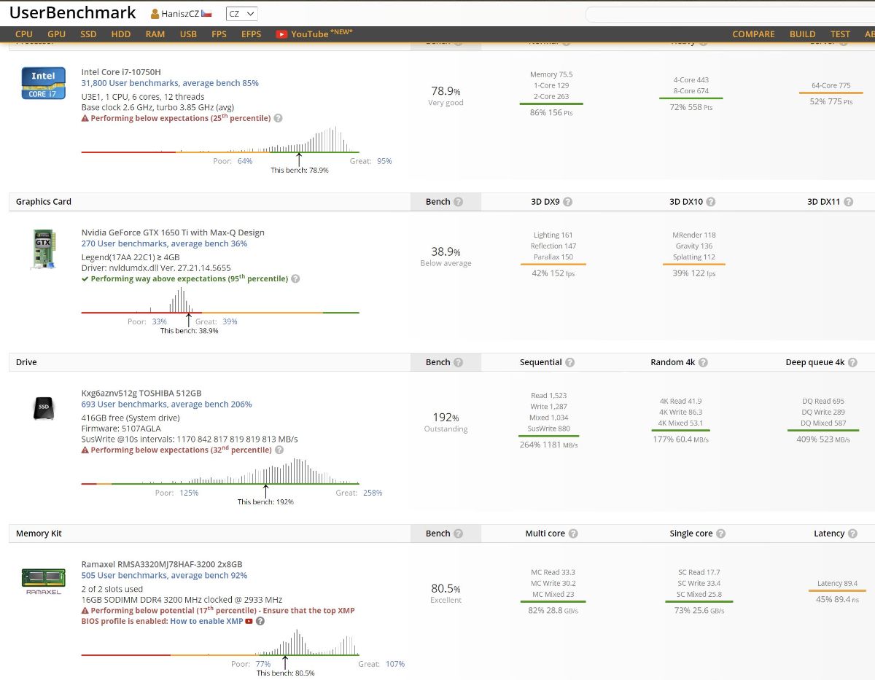Open GTX 1650 Ti 270 user benchmarks link

click(164, 243)
